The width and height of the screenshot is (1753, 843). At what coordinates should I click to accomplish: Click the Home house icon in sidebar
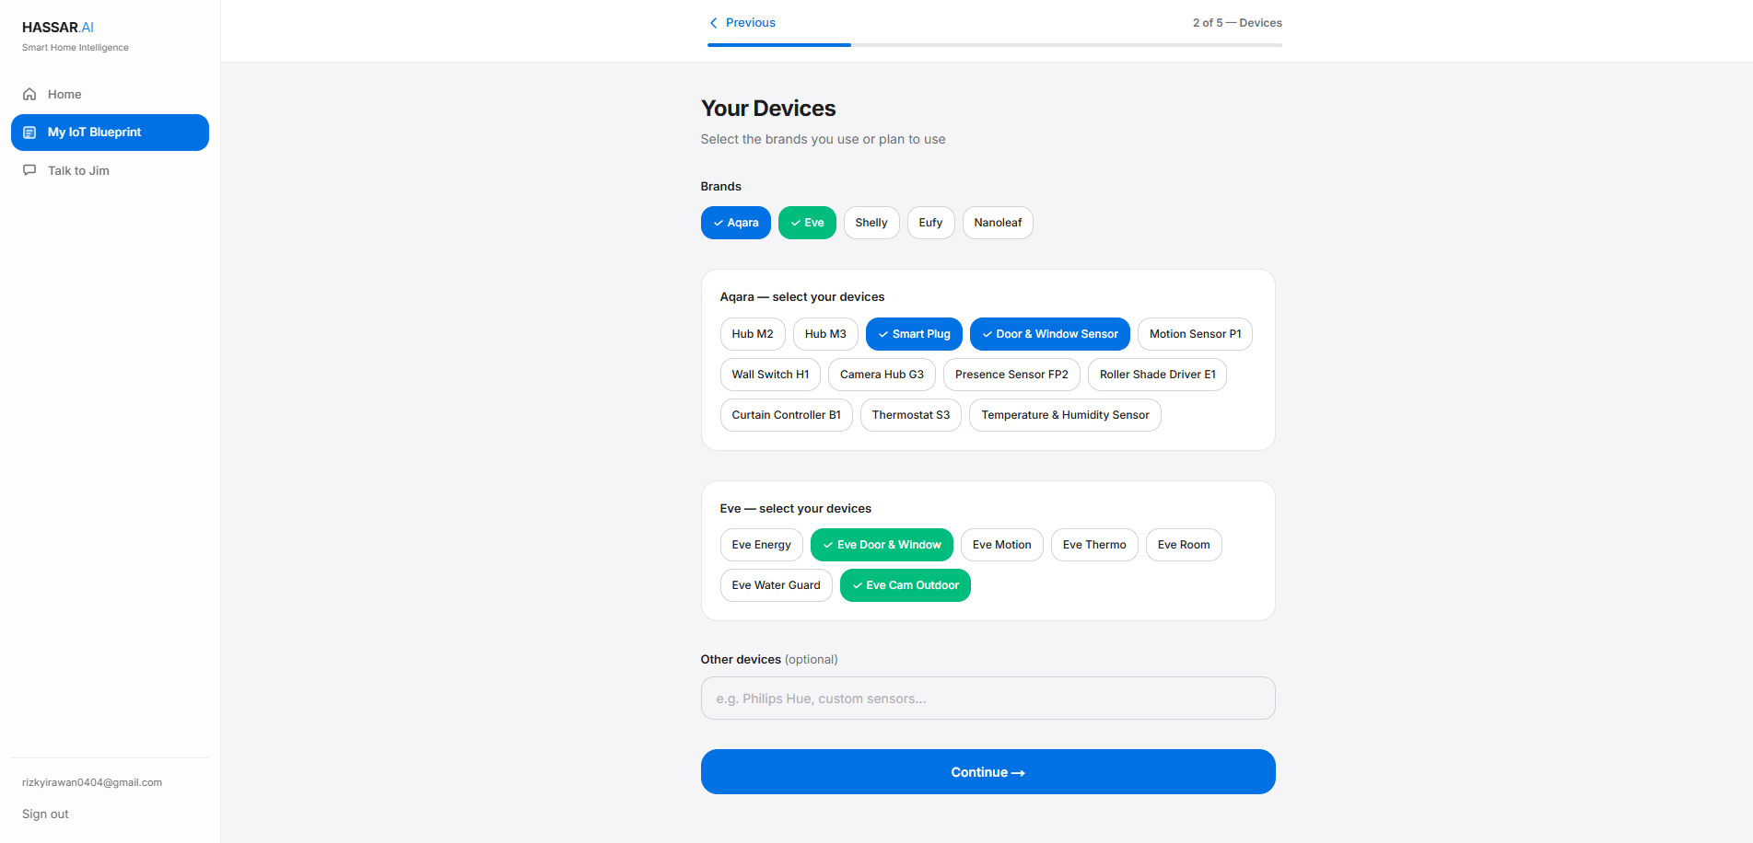tap(29, 94)
